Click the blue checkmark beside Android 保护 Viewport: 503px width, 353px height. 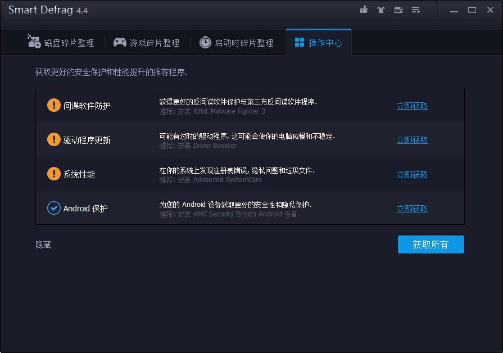pos(54,208)
